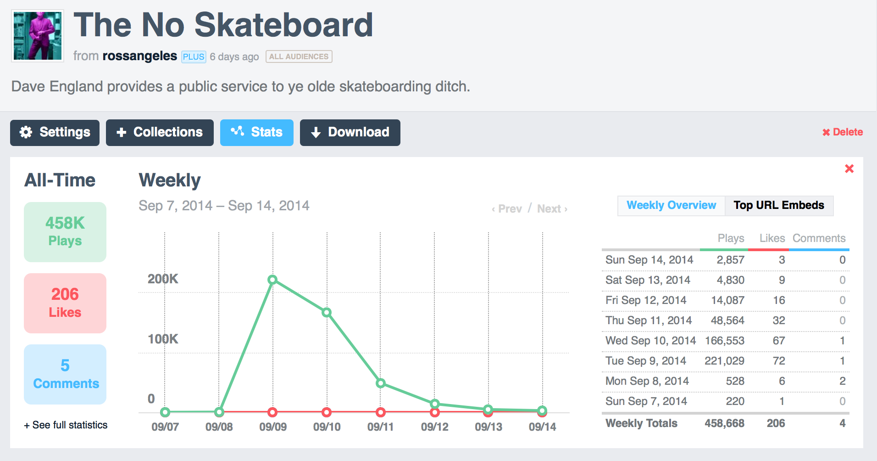Click the Collections plus icon
877x461 pixels.
pyautogui.click(x=121, y=133)
